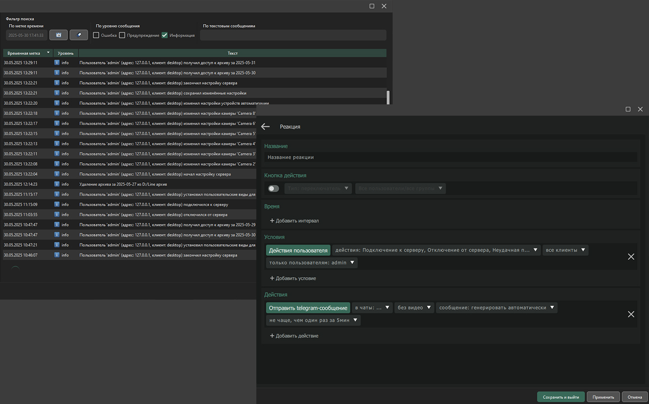This screenshot has width=649, height=404.
Task: Click info icon in 13:22:18 Camera 8 row
Action: click(x=57, y=113)
